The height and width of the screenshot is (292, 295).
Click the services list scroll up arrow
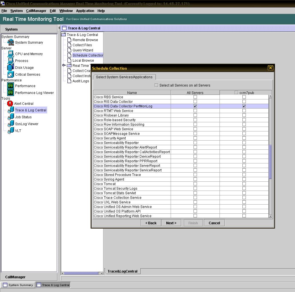270,97
